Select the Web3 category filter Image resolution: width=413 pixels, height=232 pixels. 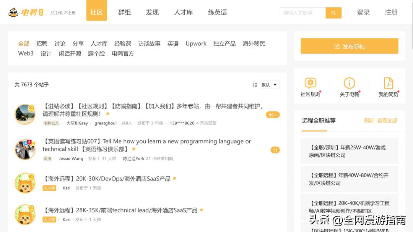pyautogui.click(x=25, y=53)
